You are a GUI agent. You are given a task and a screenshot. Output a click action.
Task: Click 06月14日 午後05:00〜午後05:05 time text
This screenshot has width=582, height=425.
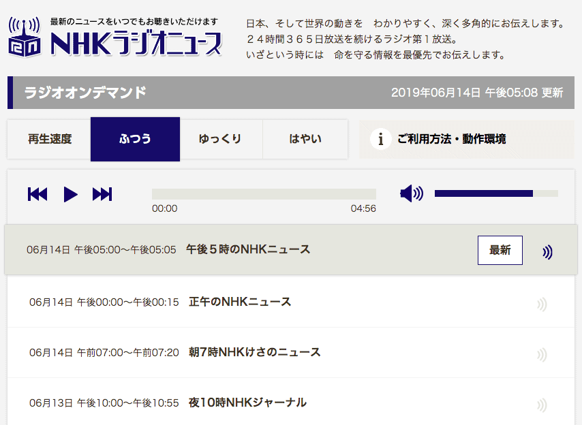[x=102, y=249]
